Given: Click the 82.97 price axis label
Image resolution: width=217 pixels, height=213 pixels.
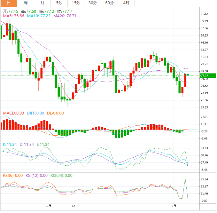Looking at the screenshot, I should [204, 50].
